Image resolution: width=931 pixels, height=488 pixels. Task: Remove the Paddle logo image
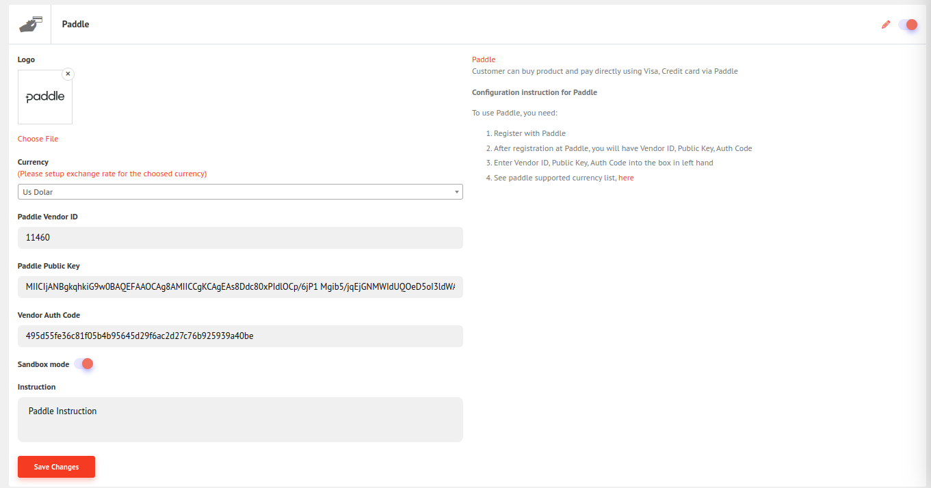pyautogui.click(x=68, y=74)
